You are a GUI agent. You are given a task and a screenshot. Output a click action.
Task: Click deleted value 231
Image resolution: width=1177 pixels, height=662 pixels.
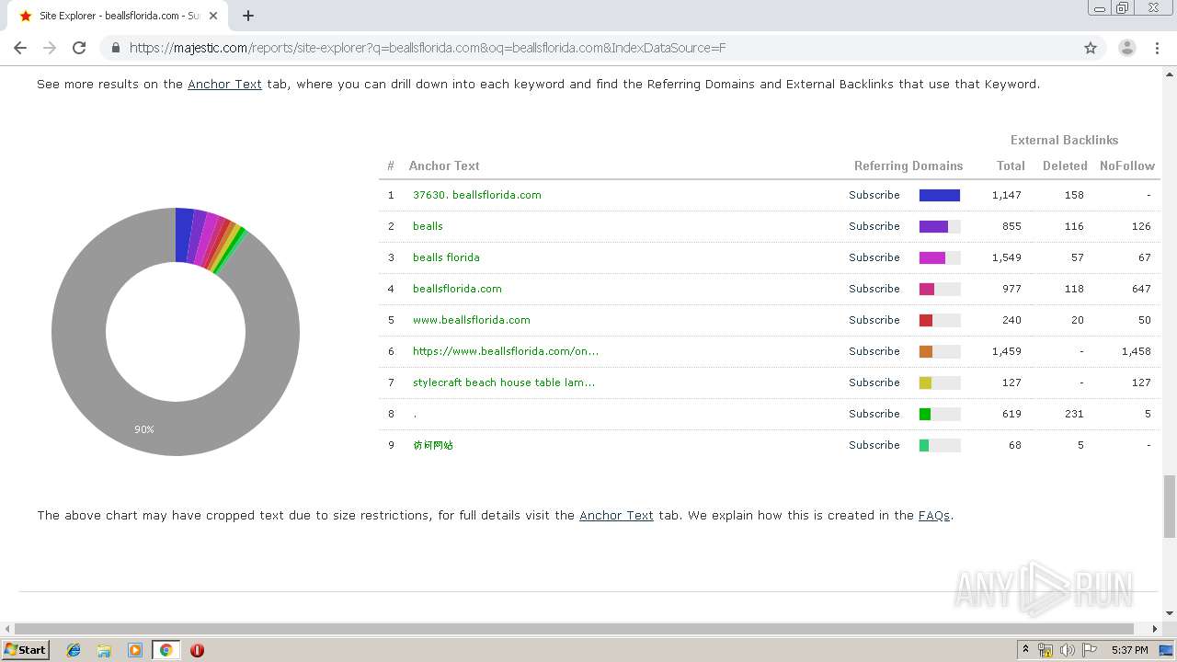(x=1074, y=414)
